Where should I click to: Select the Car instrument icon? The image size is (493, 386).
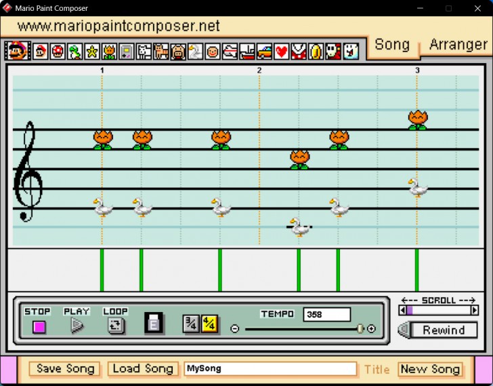tap(264, 52)
